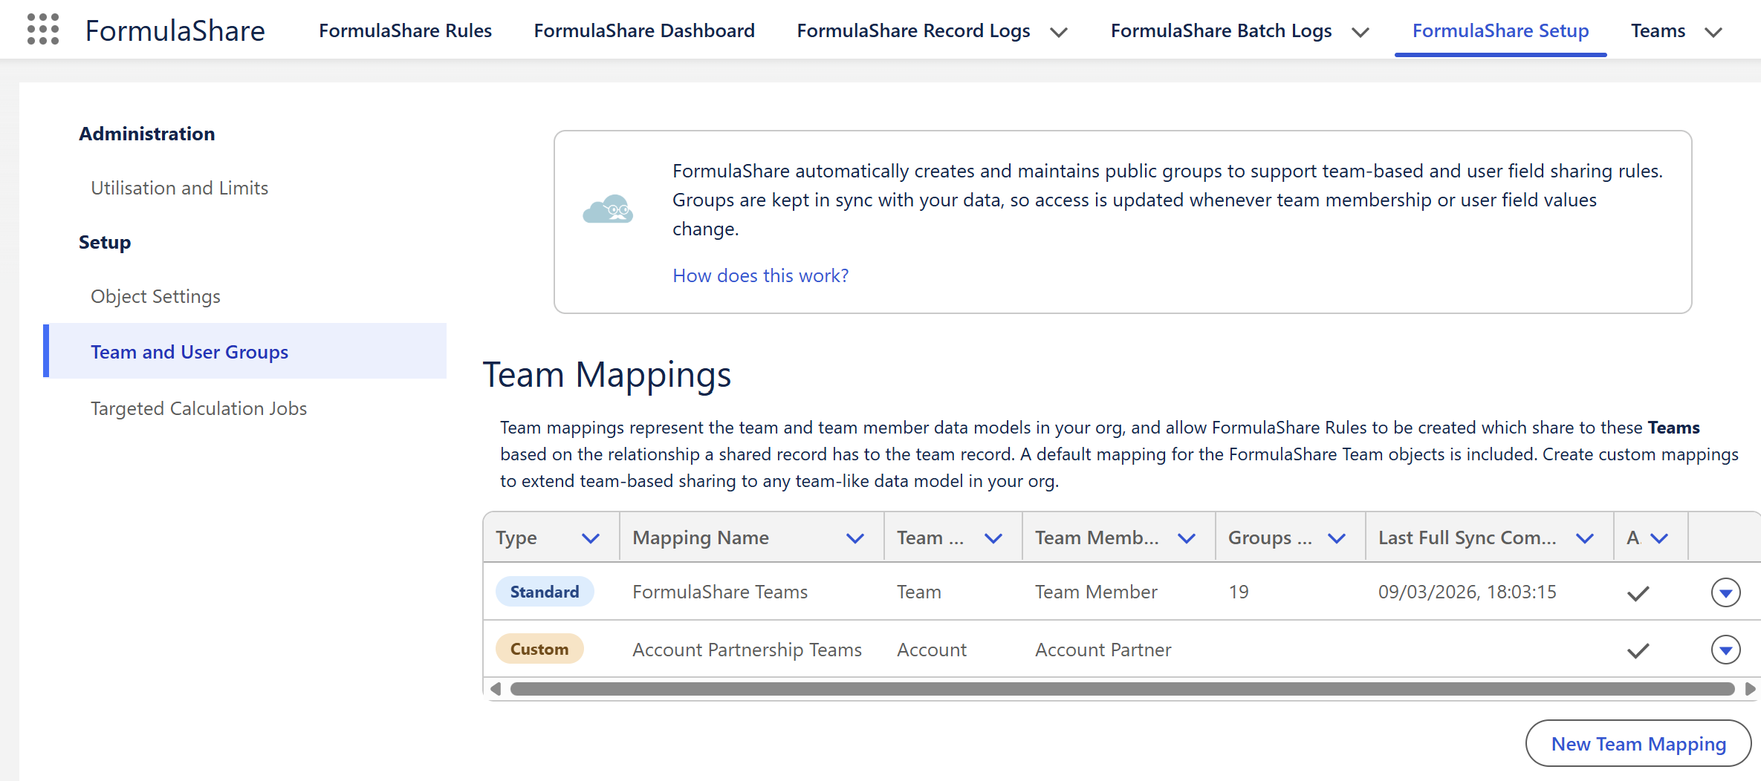Click the Account Partner cell

(x=1103, y=650)
